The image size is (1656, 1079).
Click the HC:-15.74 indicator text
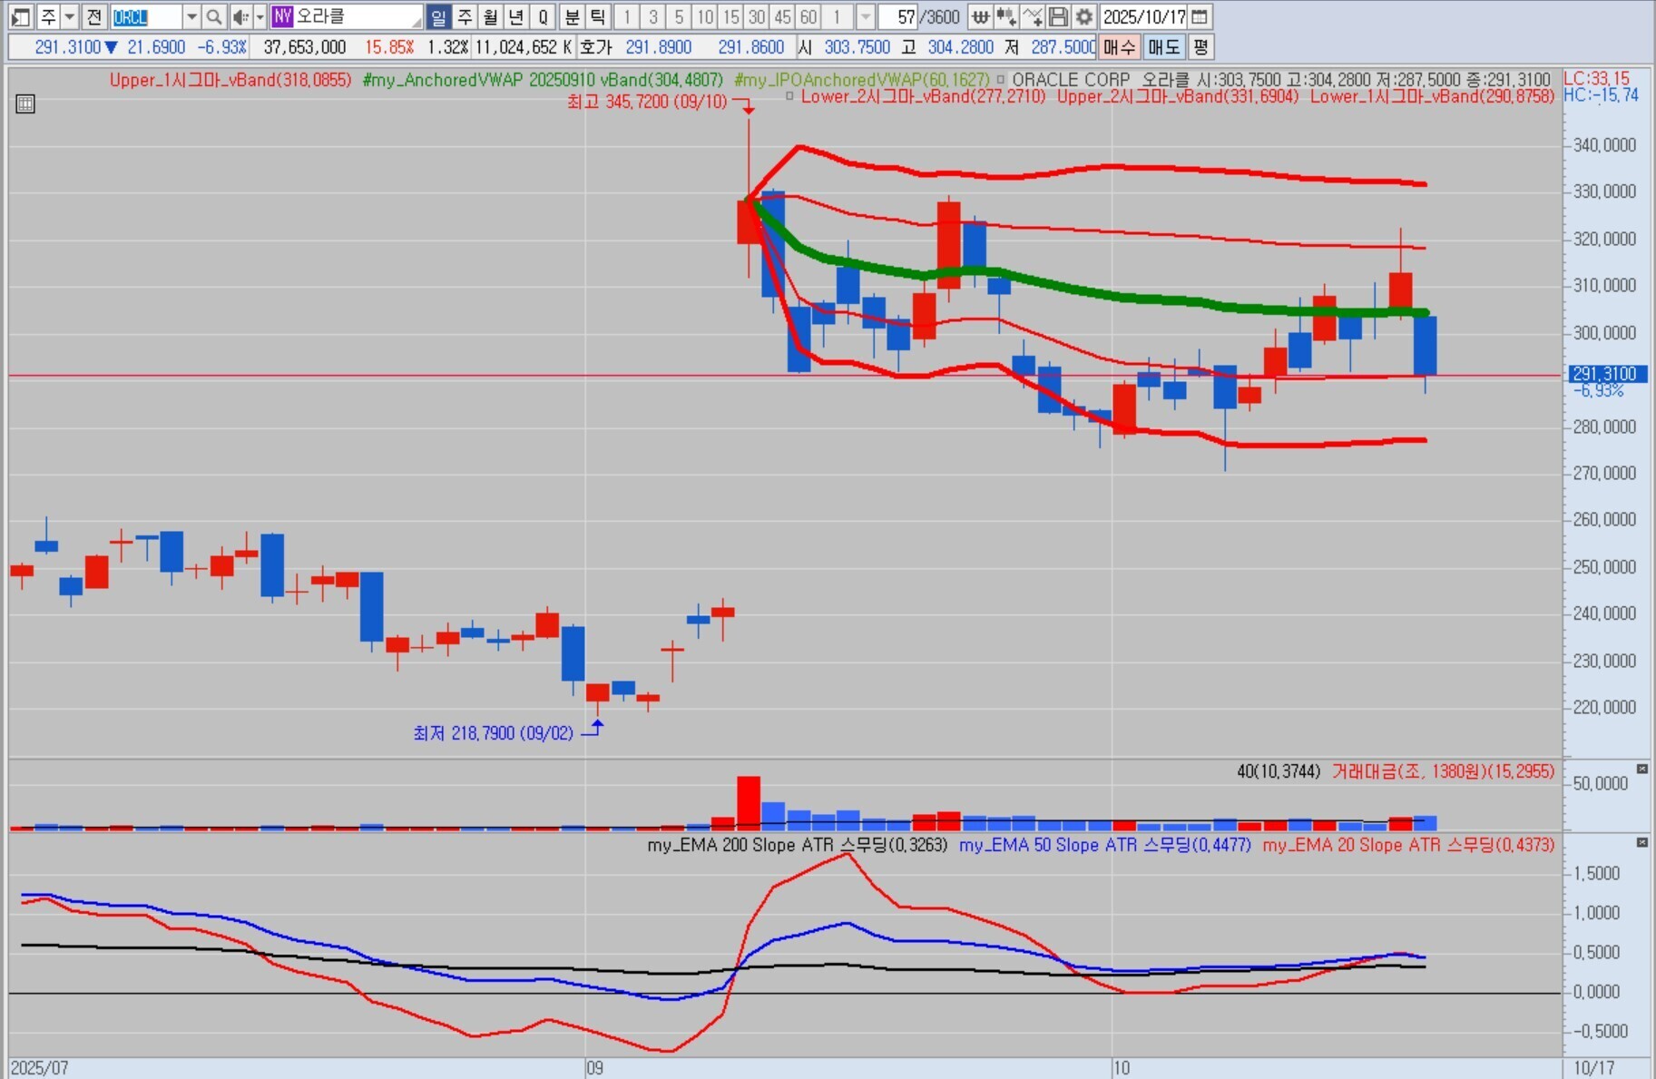[x=1601, y=95]
